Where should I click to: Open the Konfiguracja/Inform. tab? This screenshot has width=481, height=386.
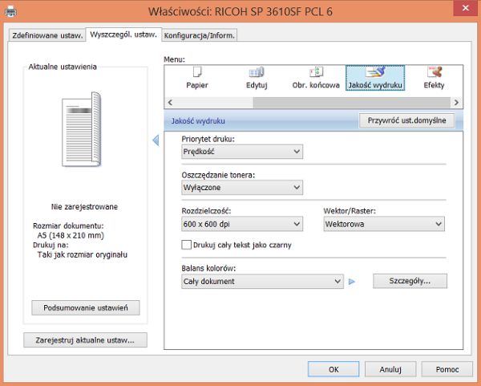[200, 35]
